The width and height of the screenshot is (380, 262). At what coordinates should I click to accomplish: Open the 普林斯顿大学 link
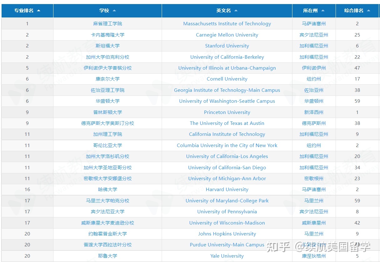108,112
